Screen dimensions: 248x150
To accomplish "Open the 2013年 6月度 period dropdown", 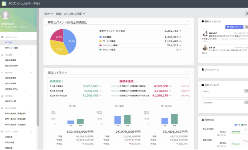I will (x=74, y=14).
